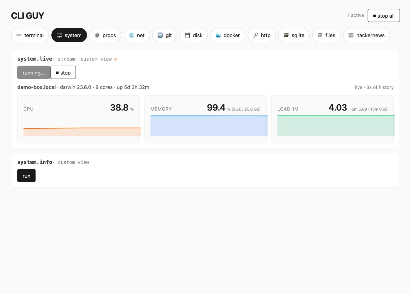Viewport: 411px width, 294px height.
Task: Click the running... button
Action: pos(34,73)
